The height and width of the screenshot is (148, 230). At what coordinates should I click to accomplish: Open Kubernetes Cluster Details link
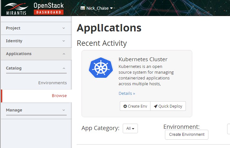click(127, 93)
